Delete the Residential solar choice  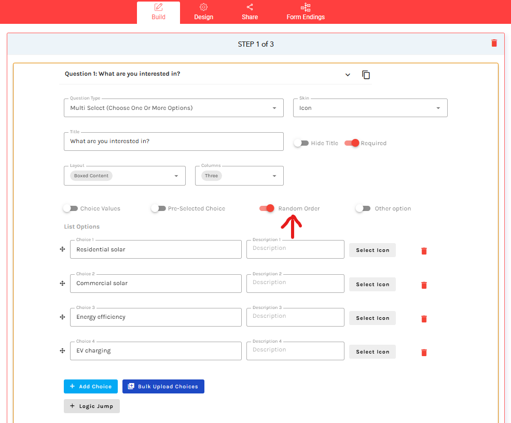point(424,251)
